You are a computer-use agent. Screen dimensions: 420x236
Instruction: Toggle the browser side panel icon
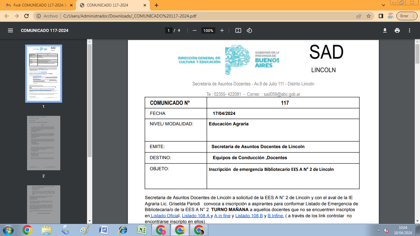(x=381, y=16)
